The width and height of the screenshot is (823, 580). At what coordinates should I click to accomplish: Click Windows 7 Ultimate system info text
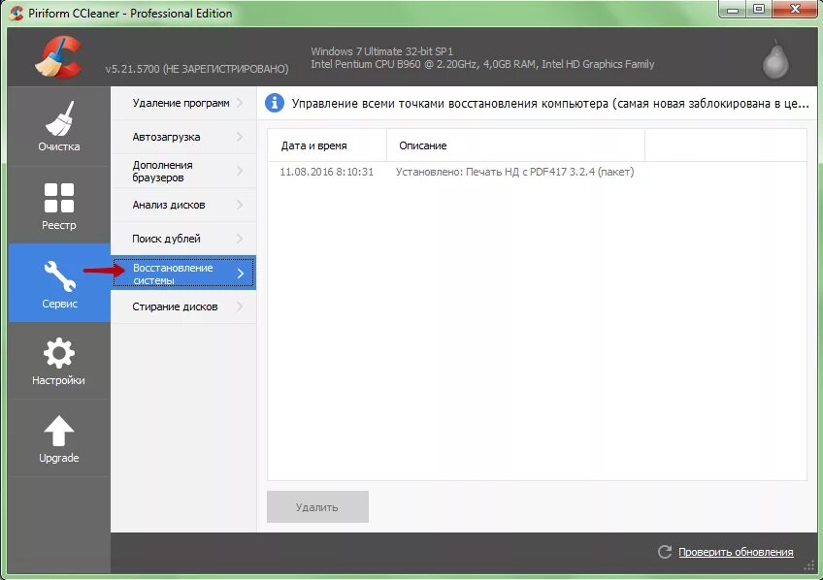tap(381, 51)
